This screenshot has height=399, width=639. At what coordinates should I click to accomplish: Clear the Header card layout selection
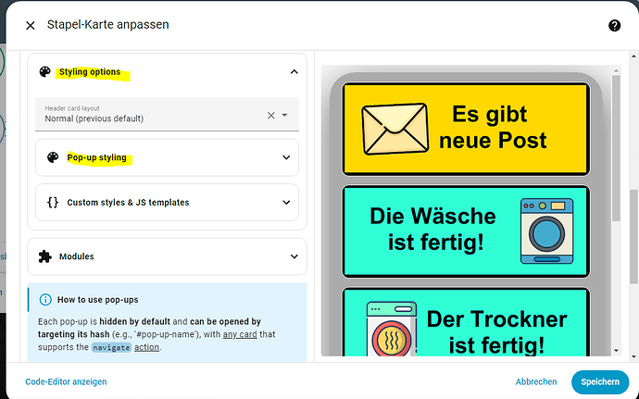[x=270, y=116]
